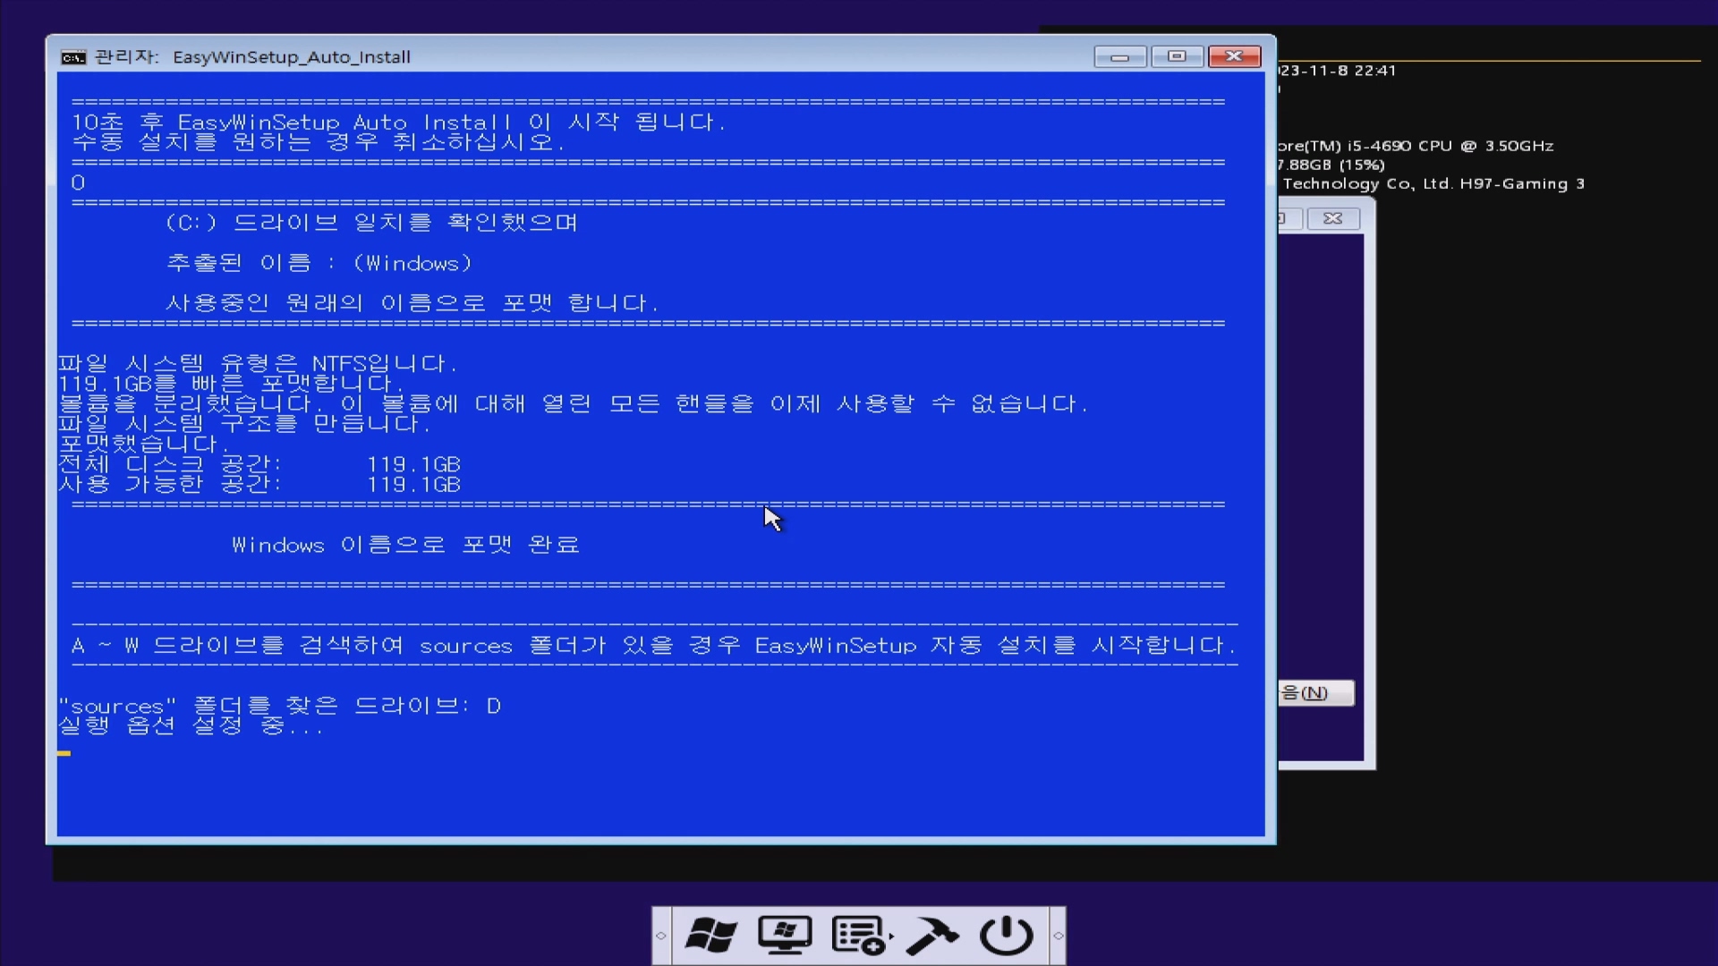Click the monitor with Windows logo dock icon
Image resolution: width=1718 pixels, height=966 pixels.
click(x=785, y=936)
